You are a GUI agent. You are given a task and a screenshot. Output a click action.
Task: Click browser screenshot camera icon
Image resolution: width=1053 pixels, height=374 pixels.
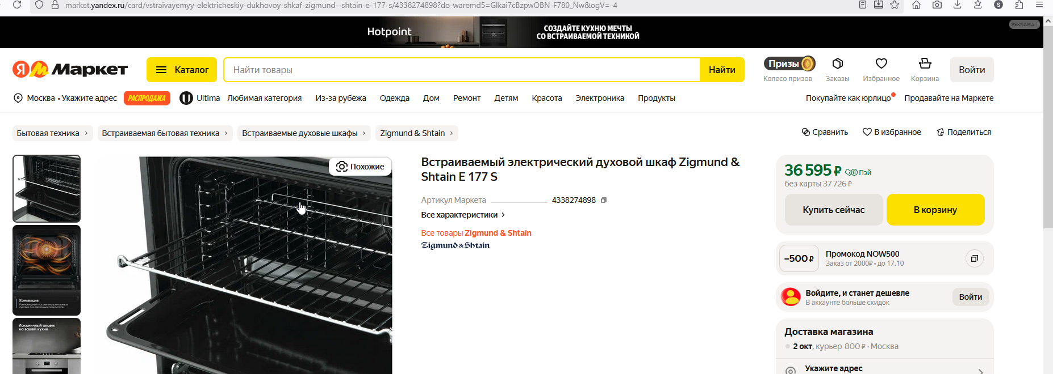tap(937, 5)
